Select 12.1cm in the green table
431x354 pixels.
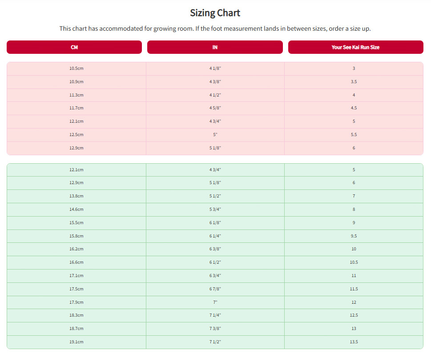tap(77, 170)
